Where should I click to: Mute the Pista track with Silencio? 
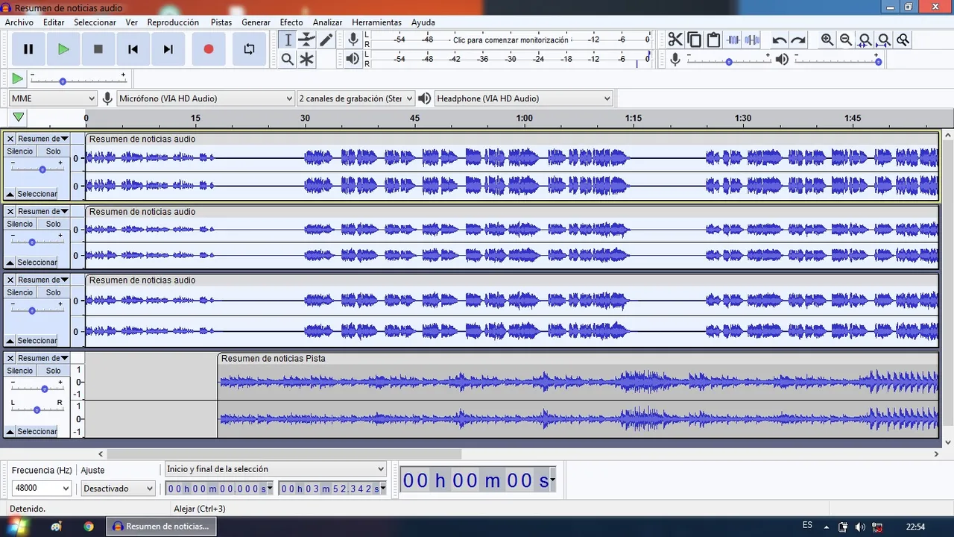point(20,371)
